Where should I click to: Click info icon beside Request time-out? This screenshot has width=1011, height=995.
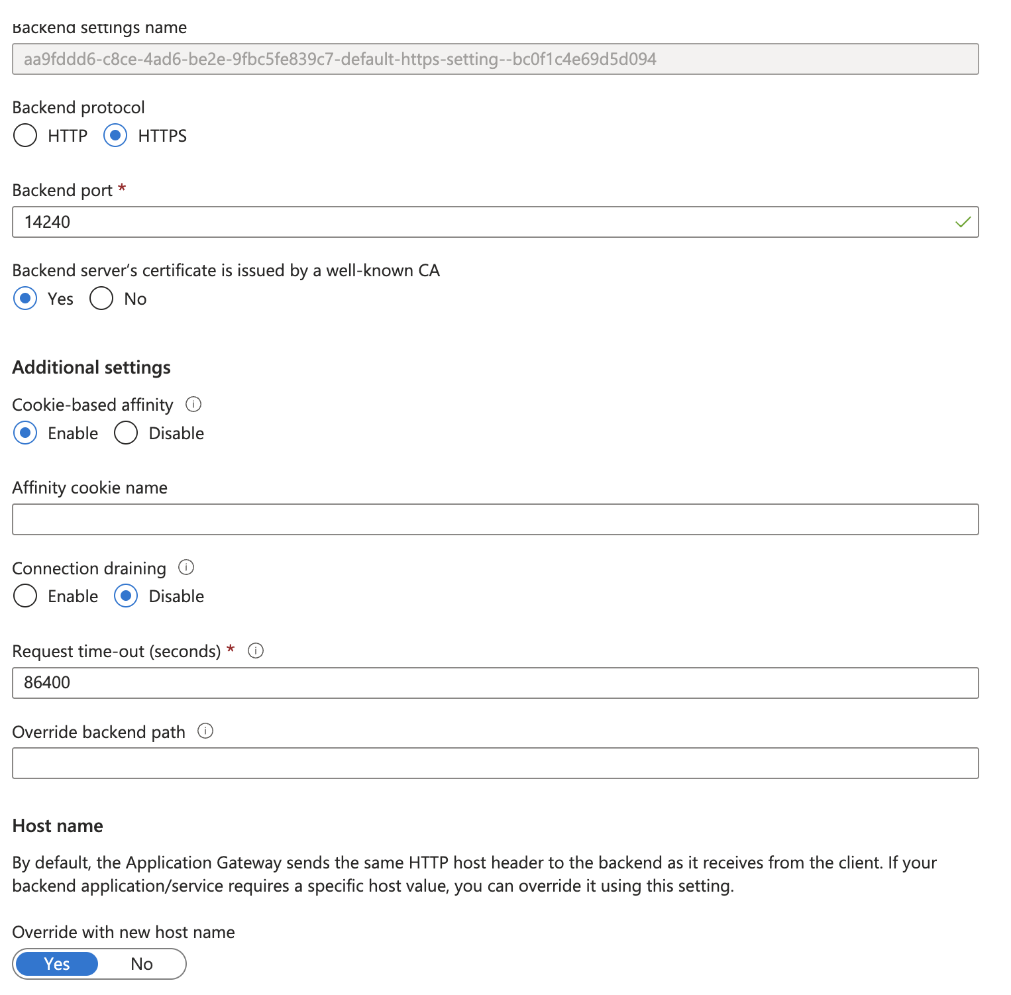(256, 651)
